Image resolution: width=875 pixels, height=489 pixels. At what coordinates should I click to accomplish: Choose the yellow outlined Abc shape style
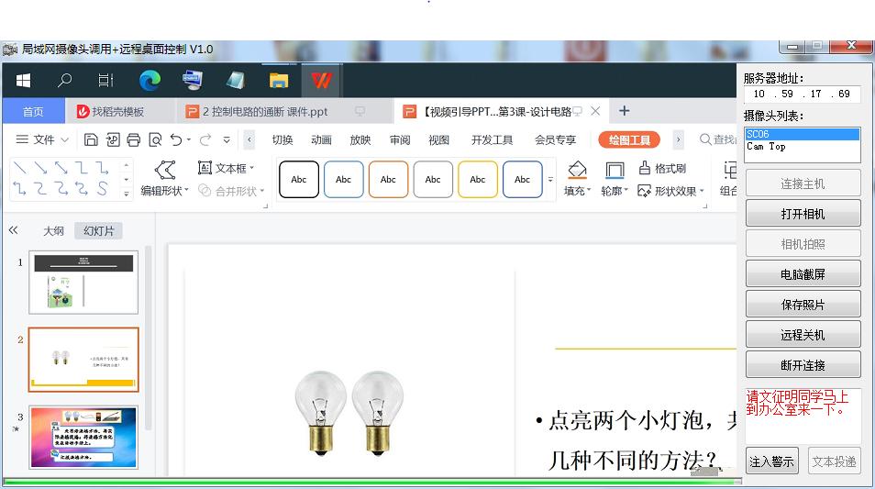(477, 179)
